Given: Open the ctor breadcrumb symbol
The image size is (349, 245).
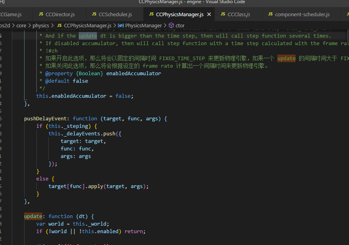Looking at the screenshot, I should pos(180,26).
